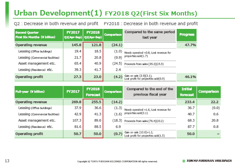The image size is (235, 166).
Task: Click the 'Initial forecast' column header
Action: tap(187, 92)
